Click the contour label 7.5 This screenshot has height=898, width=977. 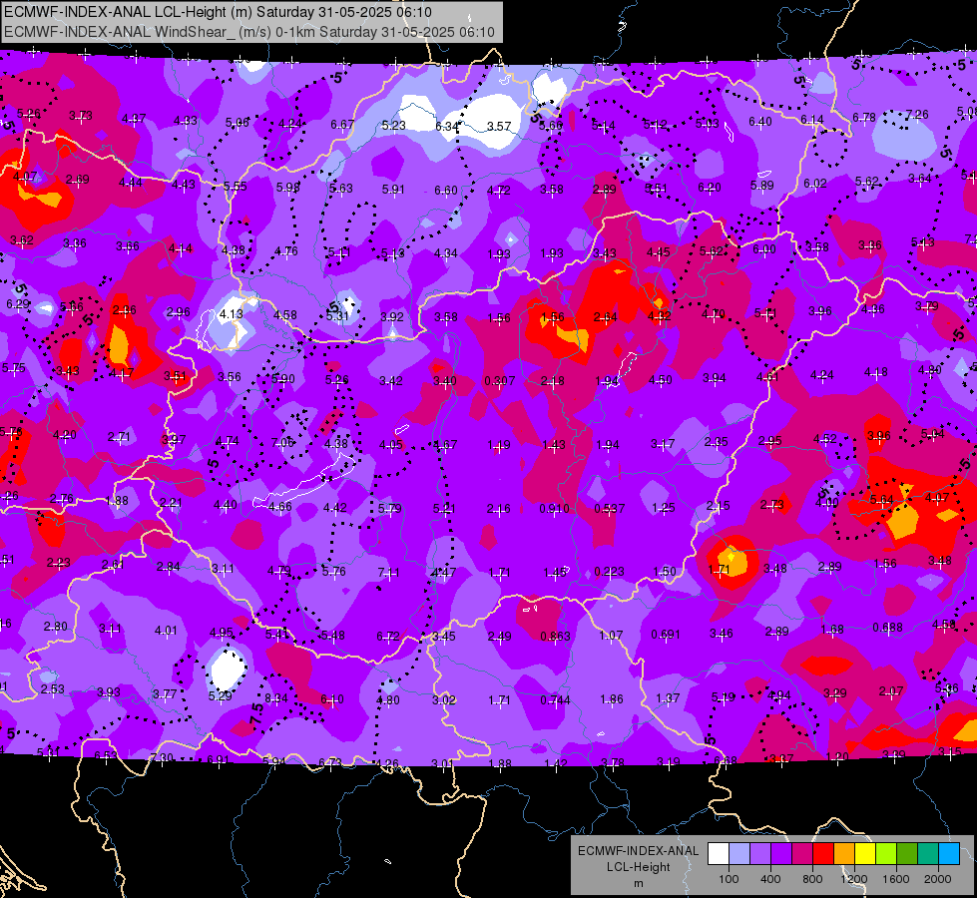[256, 713]
